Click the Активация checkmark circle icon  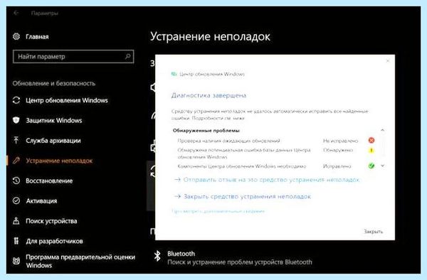pyautogui.click(x=16, y=200)
